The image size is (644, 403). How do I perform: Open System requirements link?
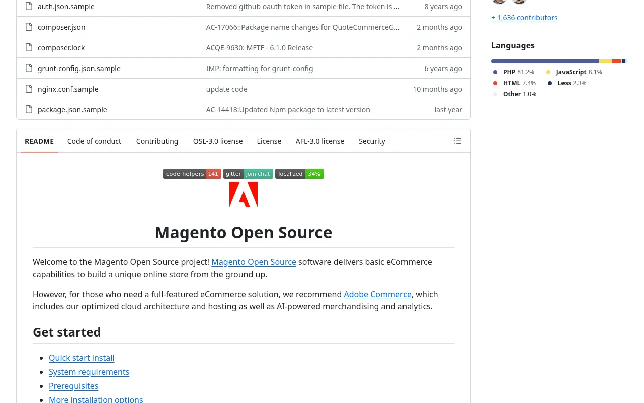[x=89, y=372]
